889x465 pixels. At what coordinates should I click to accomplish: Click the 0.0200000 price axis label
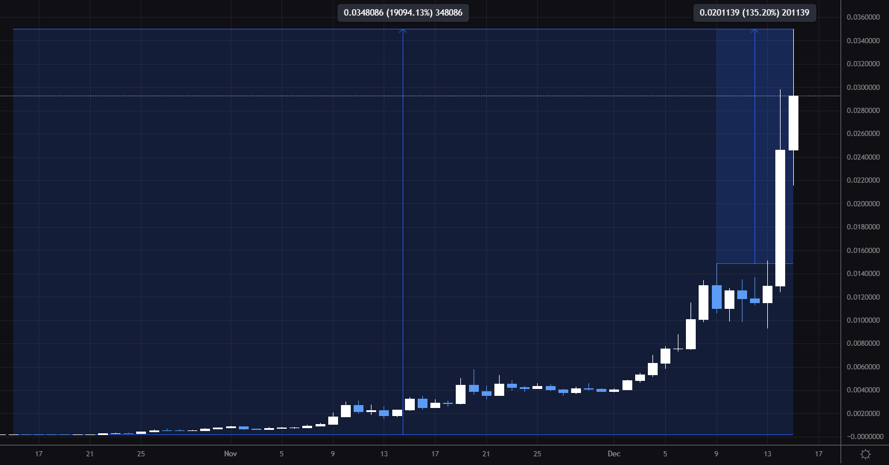(x=862, y=203)
